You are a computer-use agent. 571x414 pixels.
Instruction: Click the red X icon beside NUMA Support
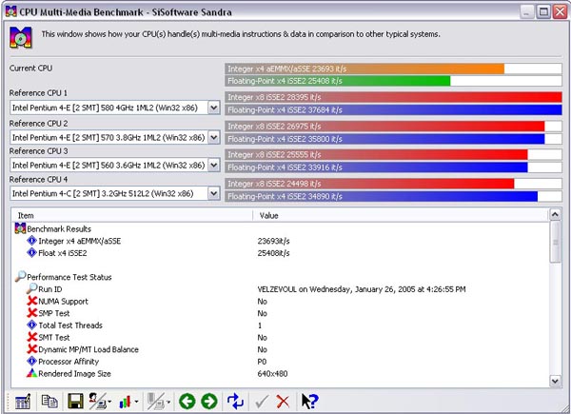(32, 301)
